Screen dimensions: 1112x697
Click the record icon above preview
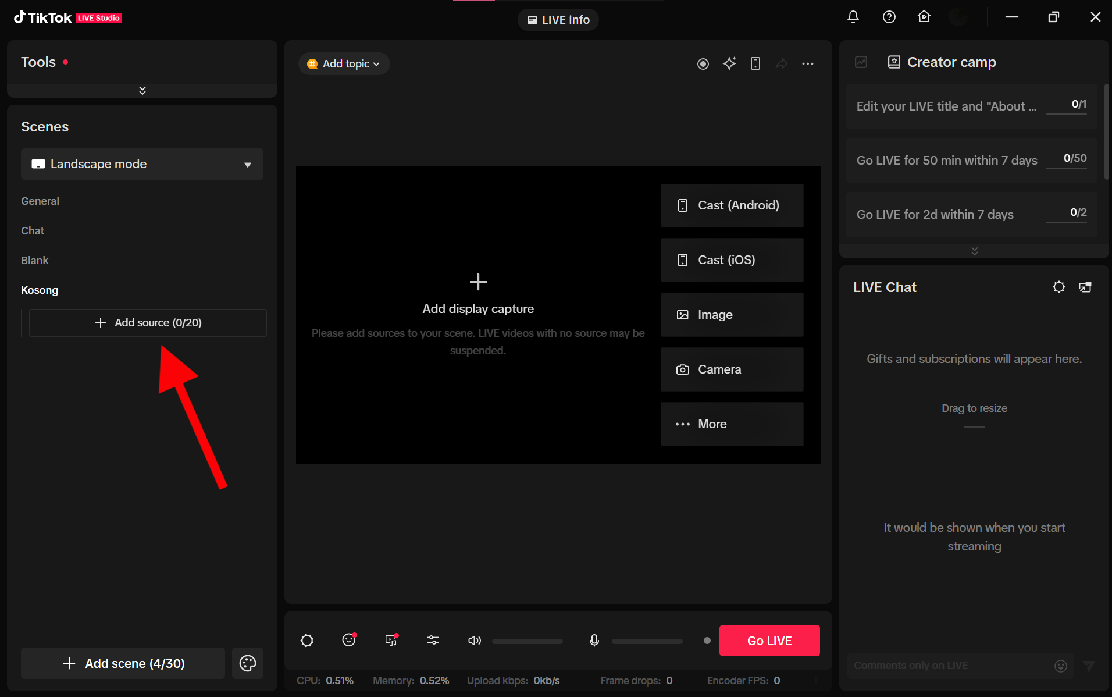pos(703,64)
